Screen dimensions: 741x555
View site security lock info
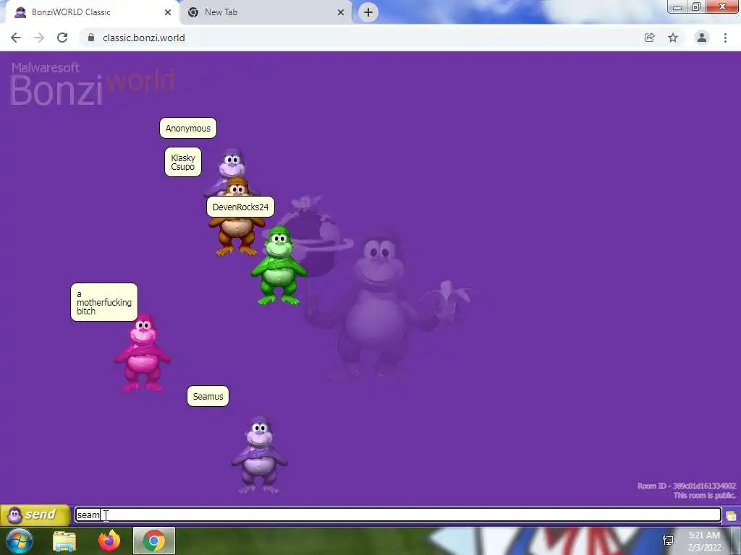(x=91, y=38)
